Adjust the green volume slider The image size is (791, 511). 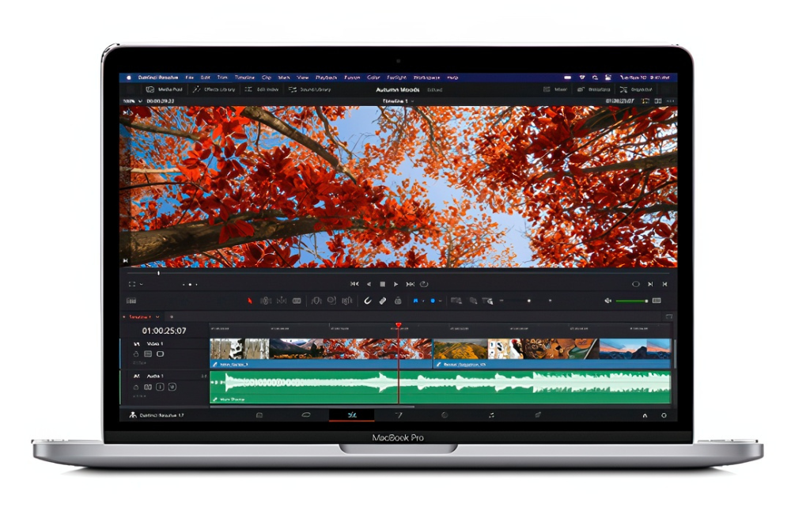[631, 301]
